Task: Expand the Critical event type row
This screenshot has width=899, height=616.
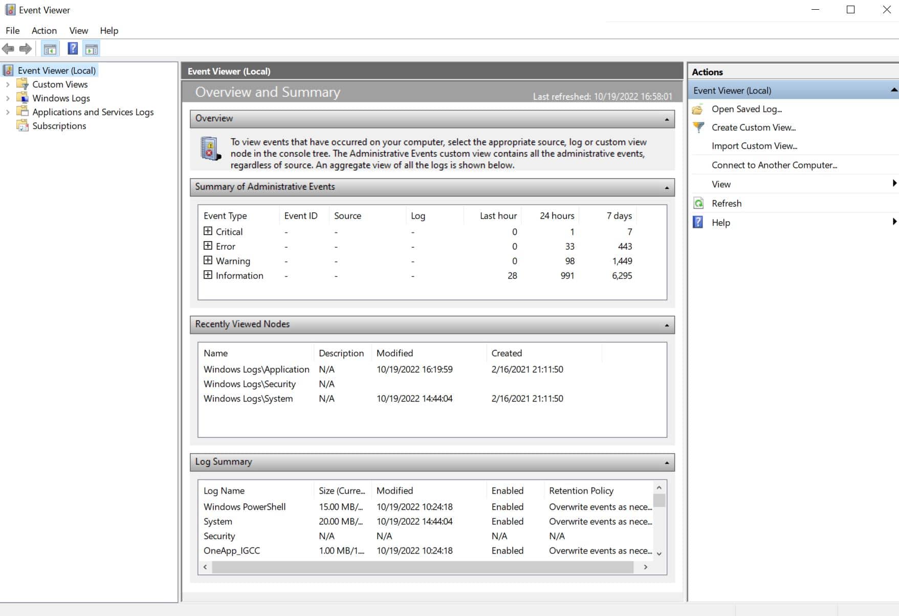Action: pos(208,231)
